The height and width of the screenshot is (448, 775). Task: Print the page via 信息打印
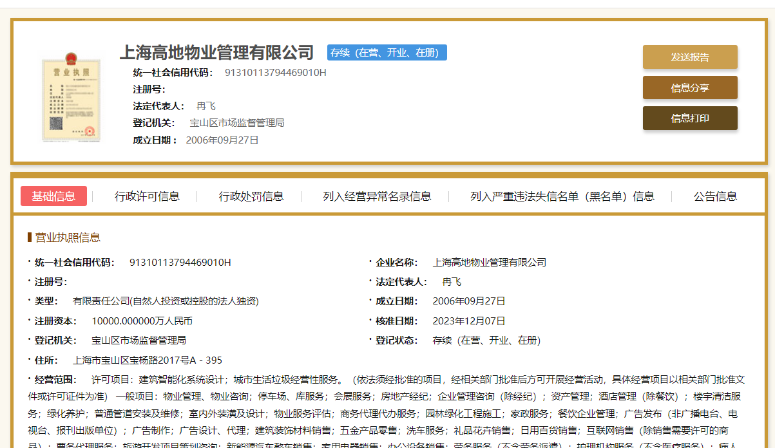689,118
